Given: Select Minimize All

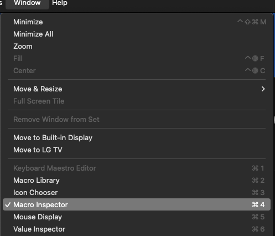Looking at the screenshot, I should coord(137,34).
